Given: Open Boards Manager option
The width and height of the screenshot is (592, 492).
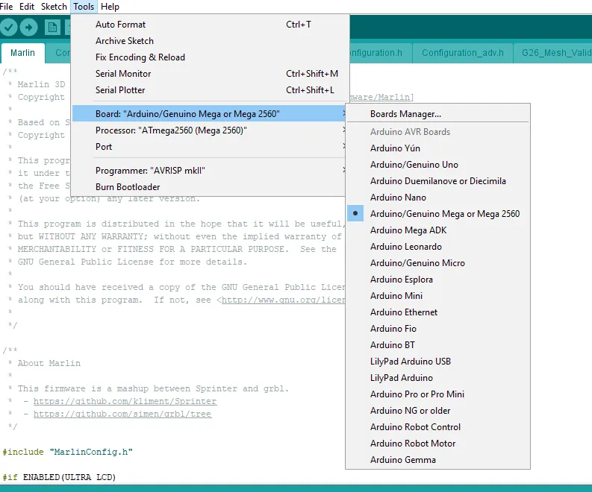Looking at the screenshot, I should tap(405, 114).
